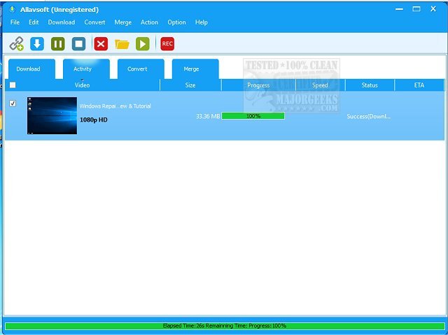Click the 'Success(Downl...' status text
448x335 pixels.
pos(369,116)
